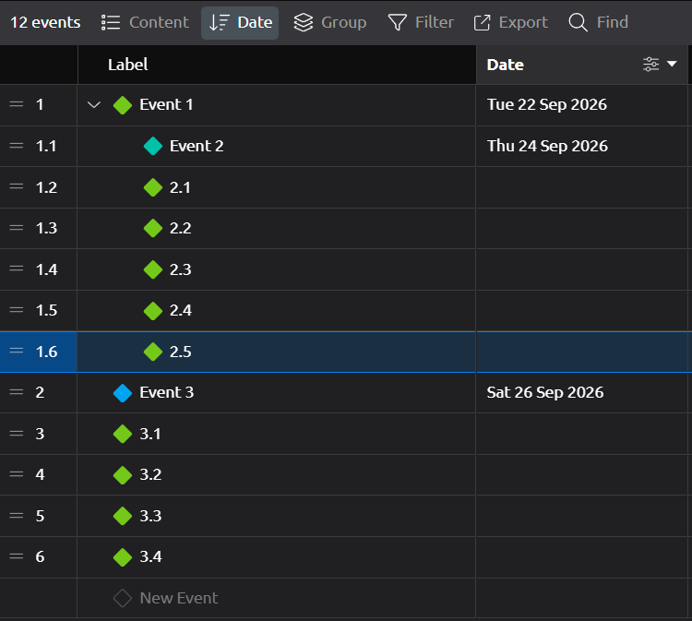Click the drag handle of row 5
This screenshot has height=621, width=692.
[17, 516]
